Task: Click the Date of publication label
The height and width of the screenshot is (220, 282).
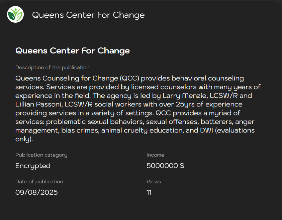Action: (x=39, y=182)
